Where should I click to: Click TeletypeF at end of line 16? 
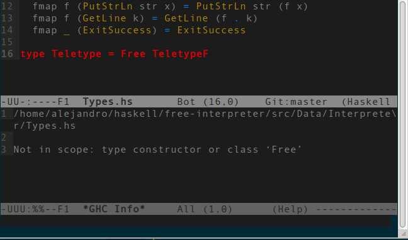pyautogui.click(x=180, y=54)
